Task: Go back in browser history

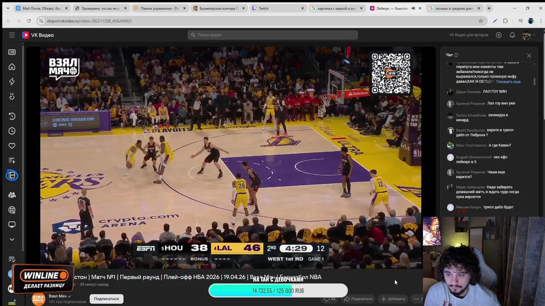Action: (9, 21)
